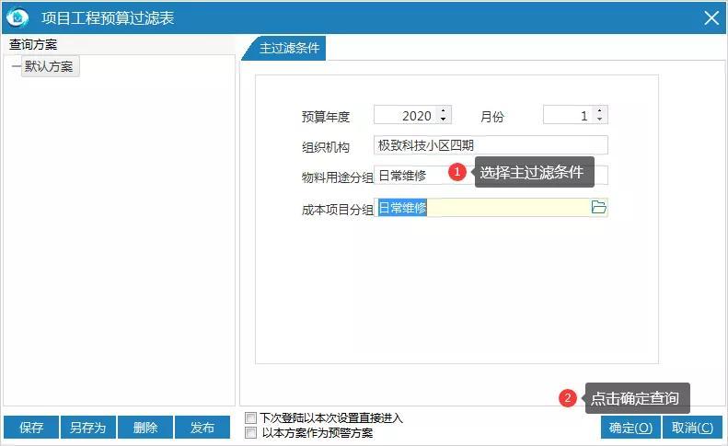The width and height of the screenshot is (728, 446).
Task: Enable 下次登陆以本次设置直接进入 checkbox
Action: click(250, 417)
